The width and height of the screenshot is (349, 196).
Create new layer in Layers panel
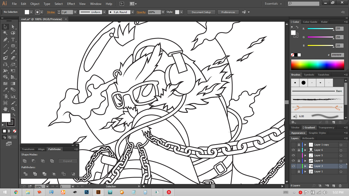coord(333,186)
